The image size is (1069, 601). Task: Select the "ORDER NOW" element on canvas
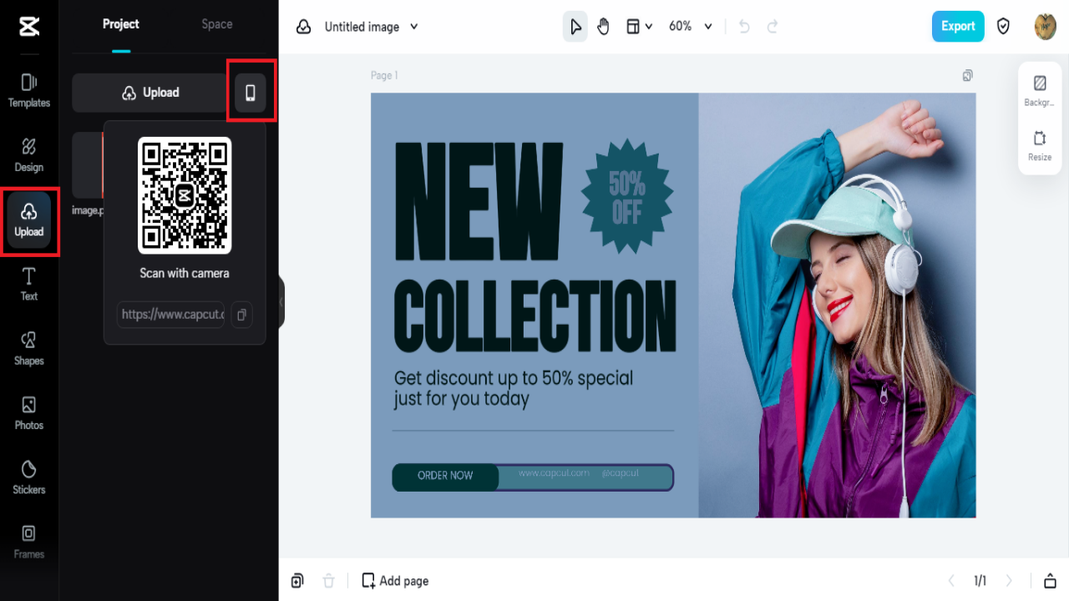(x=445, y=477)
